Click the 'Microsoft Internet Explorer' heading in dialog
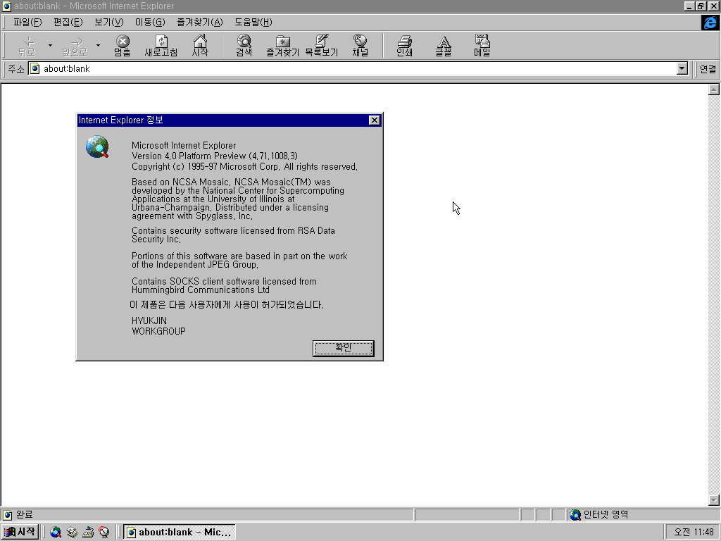The image size is (721, 541). tap(184, 145)
